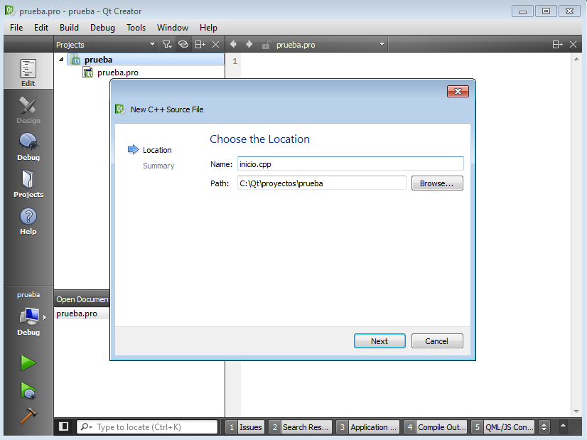The width and height of the screenshot is (587, 440).
Task: Open the locator search options magnifier
Action: 87,427
